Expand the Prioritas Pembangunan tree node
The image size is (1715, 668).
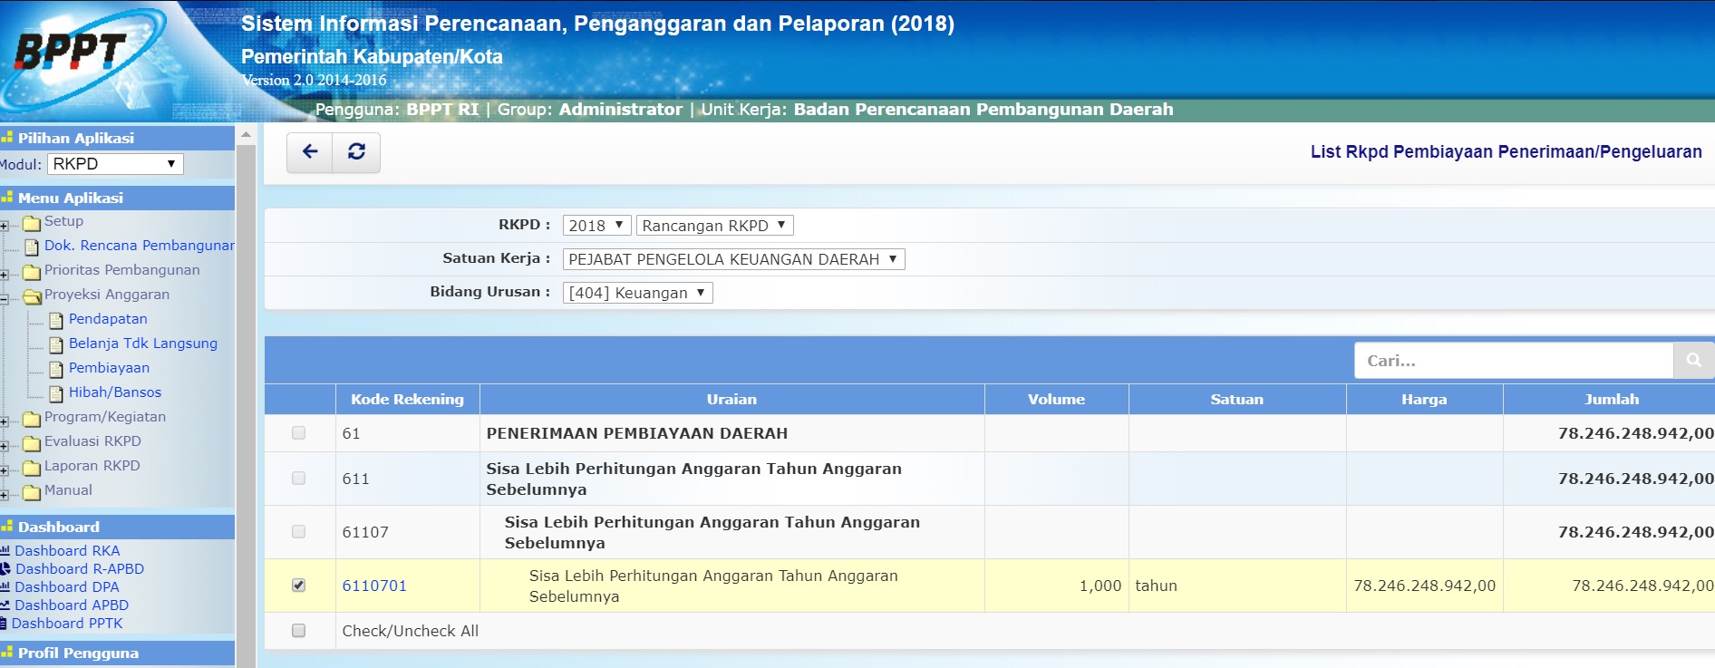(x=5, y=275)
